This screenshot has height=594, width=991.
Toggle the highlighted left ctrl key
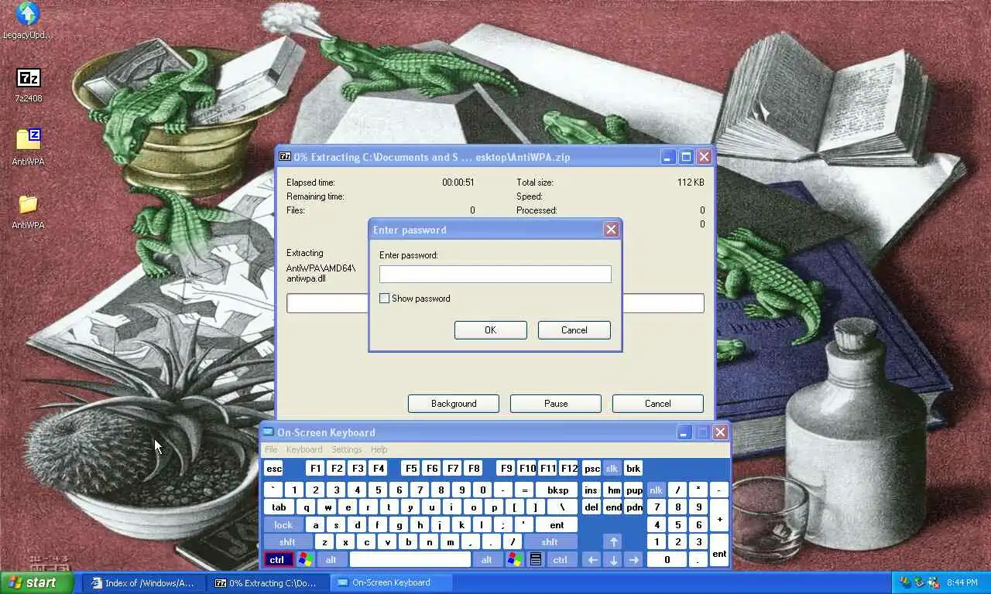(277, 559)
